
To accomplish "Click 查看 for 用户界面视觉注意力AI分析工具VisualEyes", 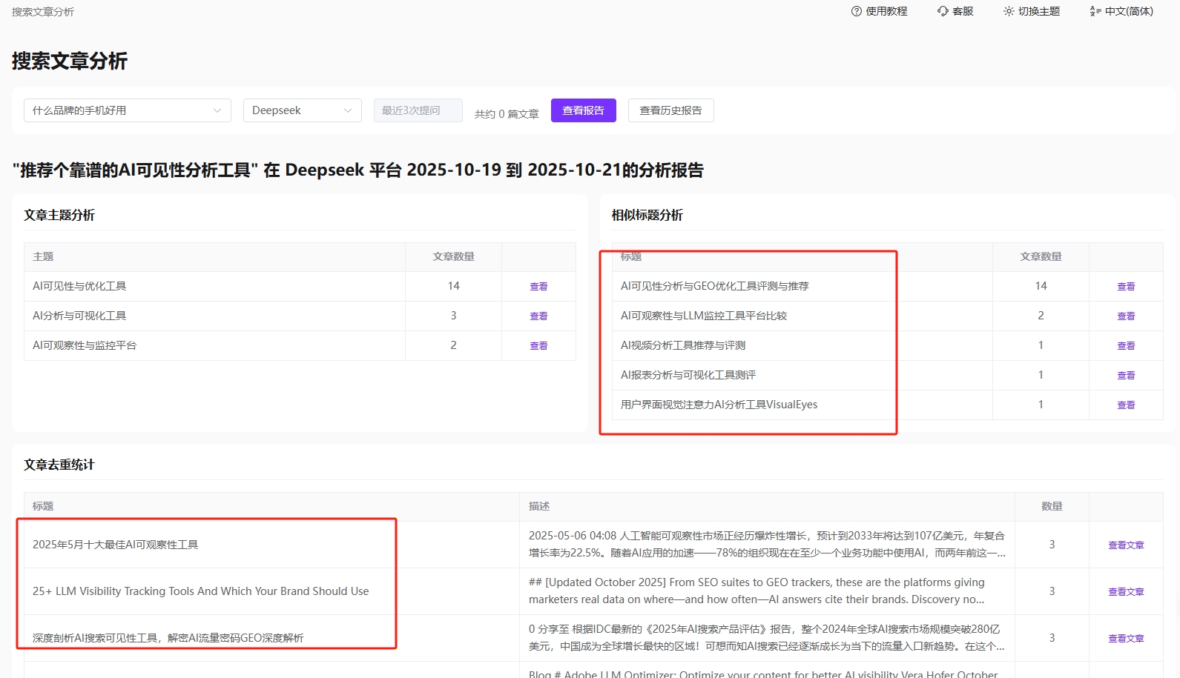I will click(1126, 405).
